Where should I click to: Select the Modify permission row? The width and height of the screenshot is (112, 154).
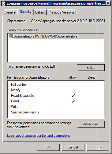coord(56,90)
